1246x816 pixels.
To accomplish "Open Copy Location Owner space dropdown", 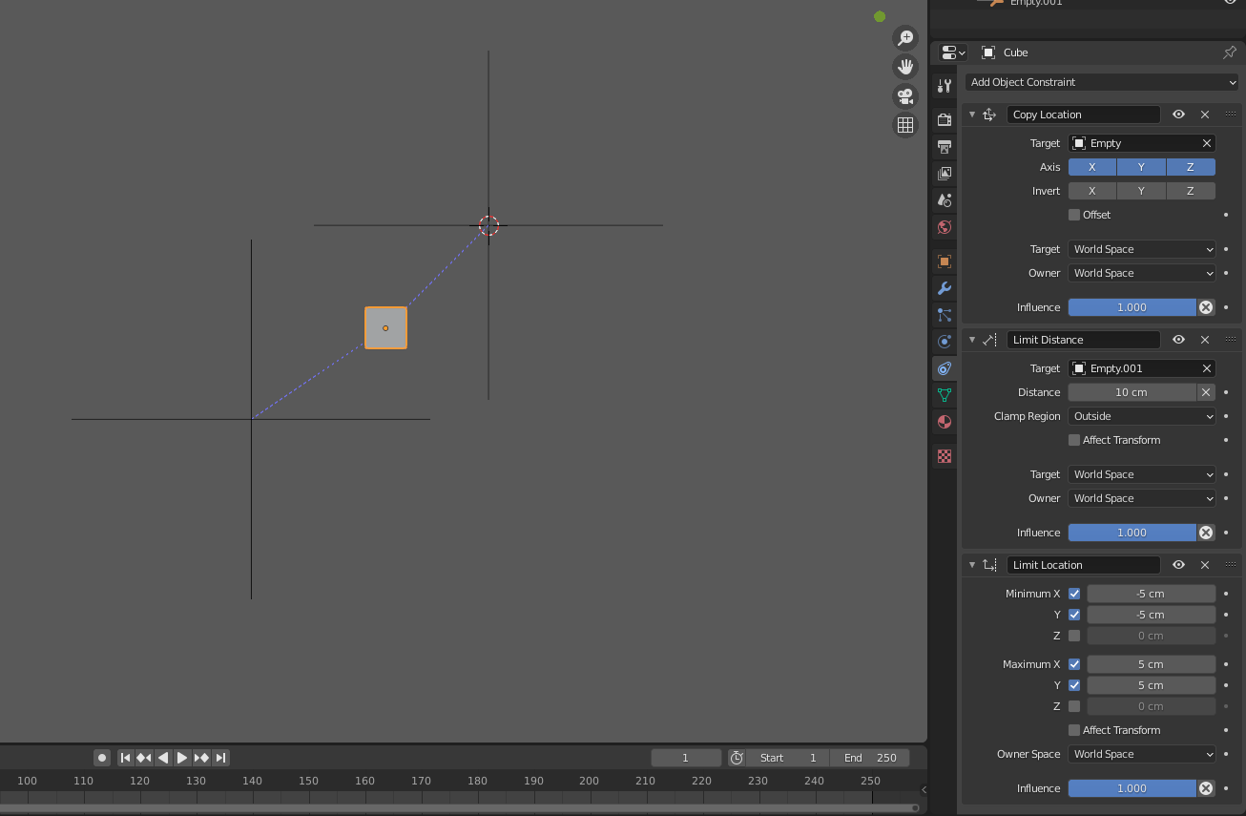I will pos(1142,273).
